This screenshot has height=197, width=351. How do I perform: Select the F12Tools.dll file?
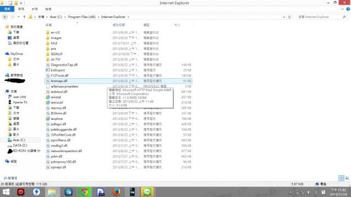(60, 76)
